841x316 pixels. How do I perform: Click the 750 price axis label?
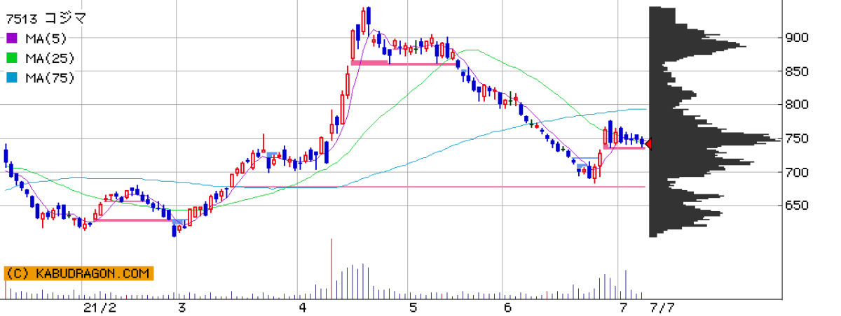(x=795, y=138)
